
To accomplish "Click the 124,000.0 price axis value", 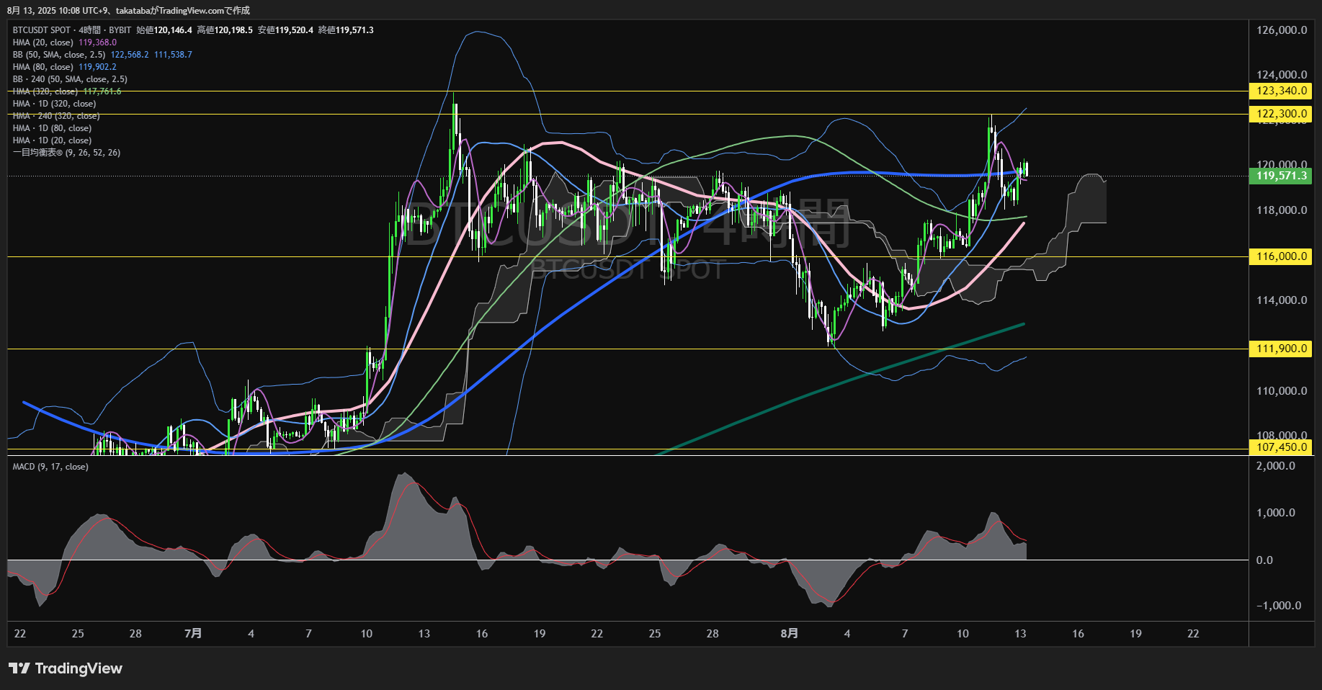I will (x=1281, y=75).
